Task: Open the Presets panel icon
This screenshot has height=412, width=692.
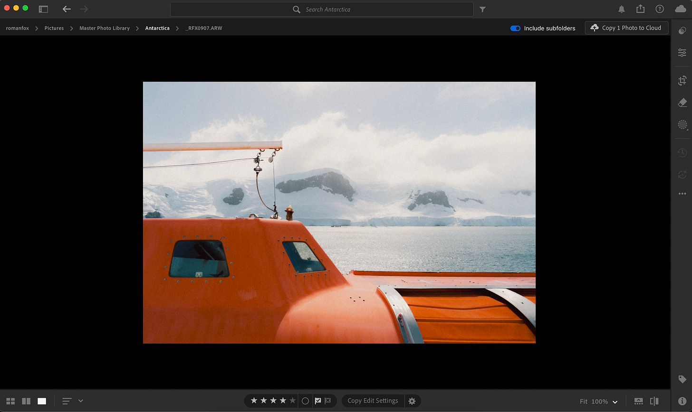Action: [x=682, y=30]
